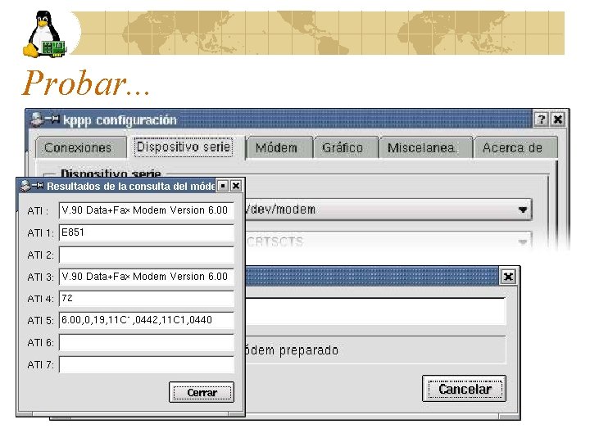
Task: Go to the Gráfico tab
Action: (x=343, y=147)
